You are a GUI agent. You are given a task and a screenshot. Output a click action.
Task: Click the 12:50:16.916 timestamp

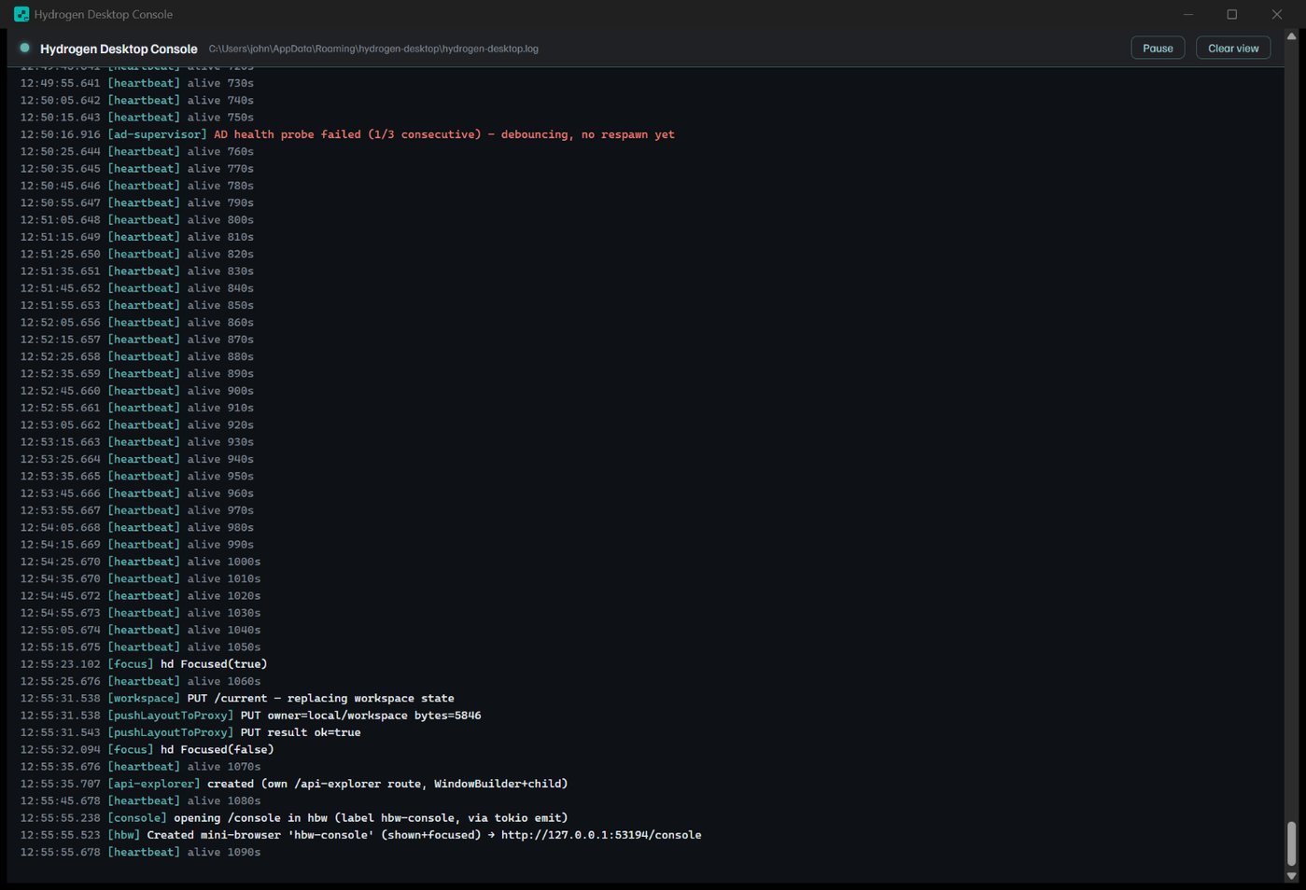coord(60,134)
